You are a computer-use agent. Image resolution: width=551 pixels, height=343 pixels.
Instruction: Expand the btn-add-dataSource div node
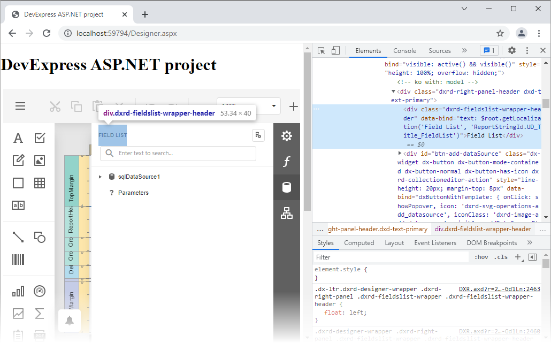click(400, 153)
